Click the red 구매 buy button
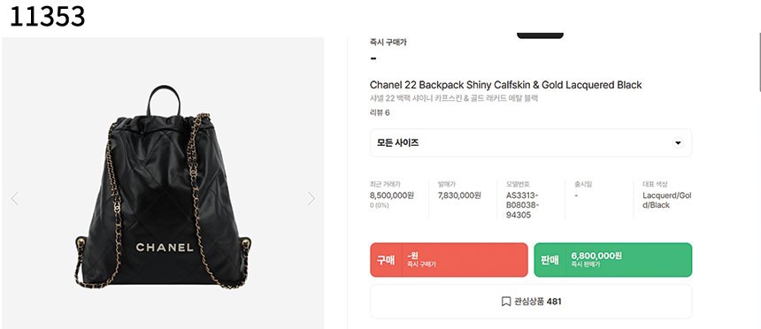This screenshot has width=761, height=329. (x=449, y=260)
